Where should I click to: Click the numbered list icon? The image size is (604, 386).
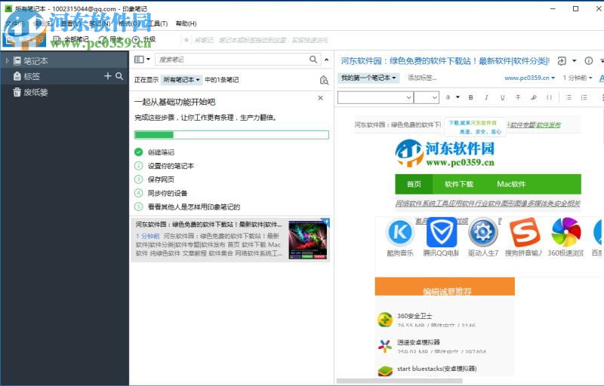point(584,98)
